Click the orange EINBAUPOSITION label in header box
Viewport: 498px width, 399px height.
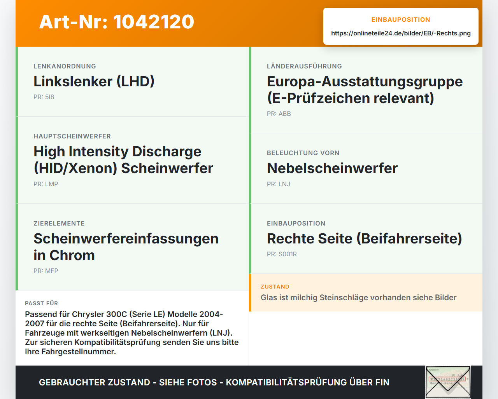coord(401,19)
